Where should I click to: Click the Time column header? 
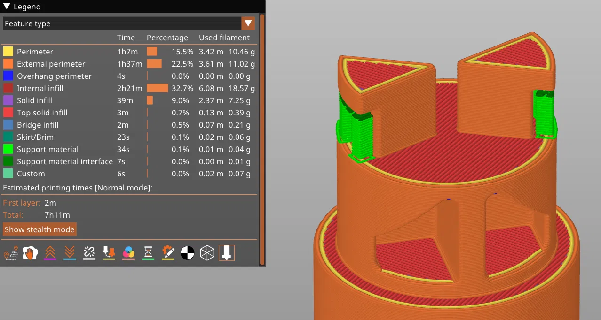(126, 38)
